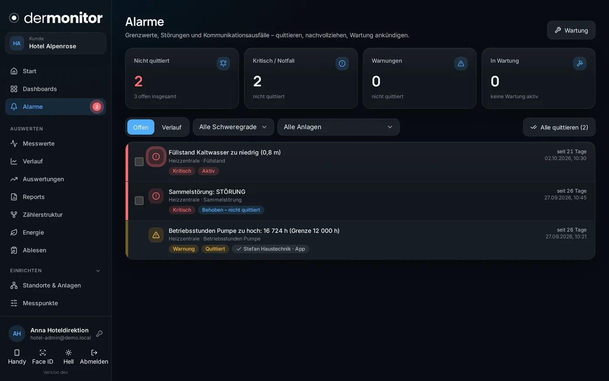Viewport: 609px width, 381px height.
Task: Click the Messpunkte sliders icon
Action: 14,303
